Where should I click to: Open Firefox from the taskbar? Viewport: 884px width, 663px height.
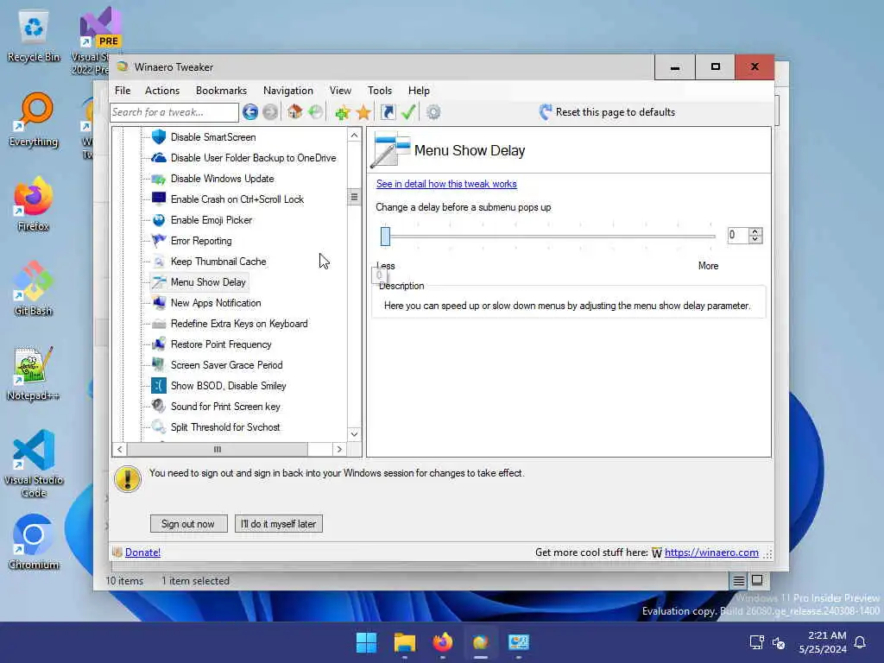pos(443,642)
